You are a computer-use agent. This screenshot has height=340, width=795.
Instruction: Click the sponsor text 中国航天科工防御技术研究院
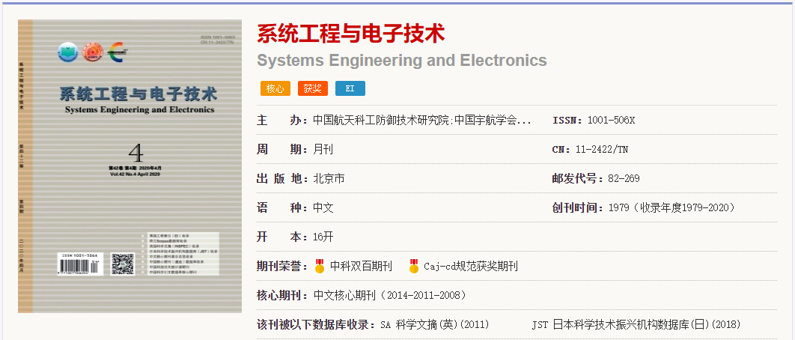[381, 121]
